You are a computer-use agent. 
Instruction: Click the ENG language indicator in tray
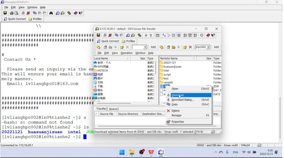tap(235, 152)
